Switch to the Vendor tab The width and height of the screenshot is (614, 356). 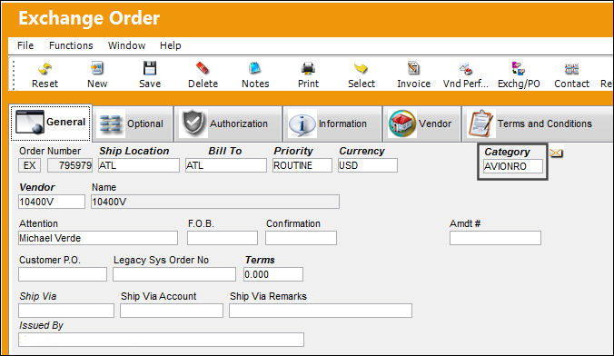(421, 124)
